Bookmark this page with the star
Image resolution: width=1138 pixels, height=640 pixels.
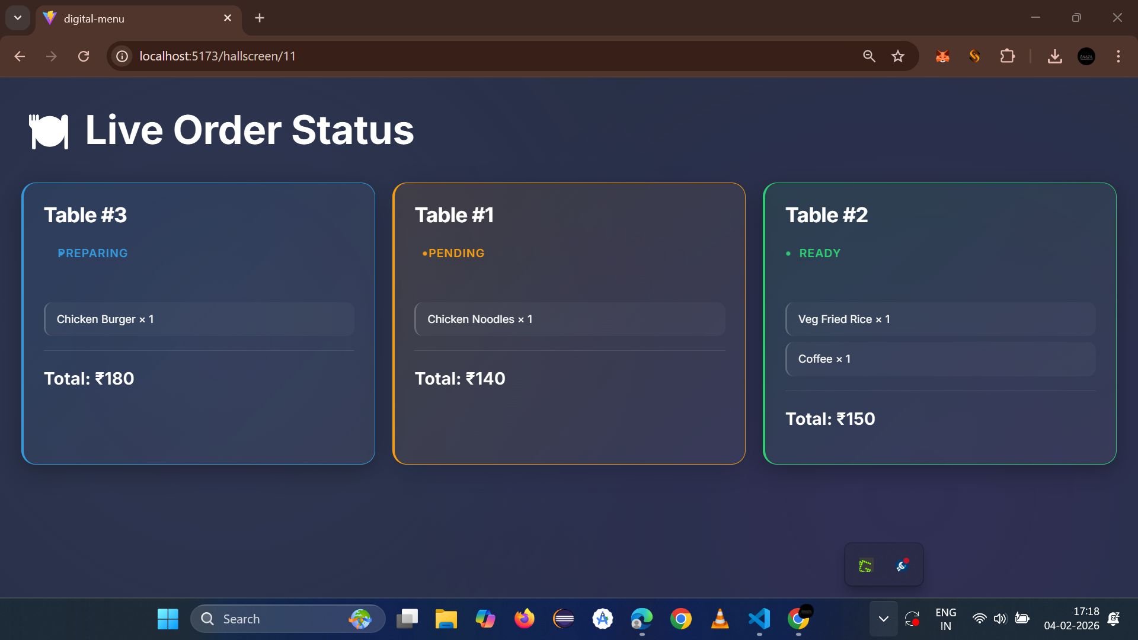point(898,56)
